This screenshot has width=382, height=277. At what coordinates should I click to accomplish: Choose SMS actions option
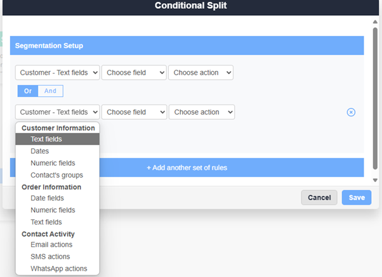(x=50, y=257)
